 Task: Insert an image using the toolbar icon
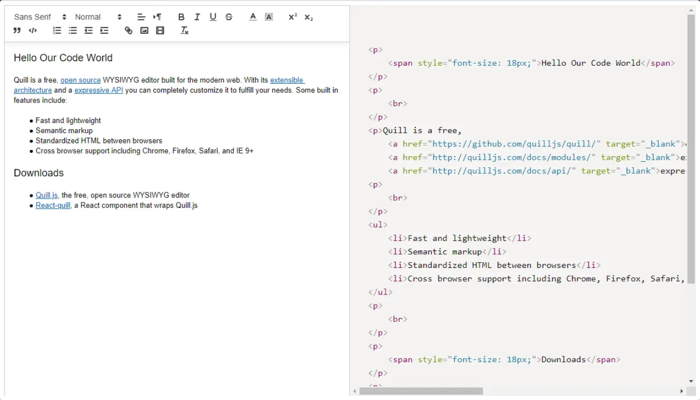click(144, 30)
